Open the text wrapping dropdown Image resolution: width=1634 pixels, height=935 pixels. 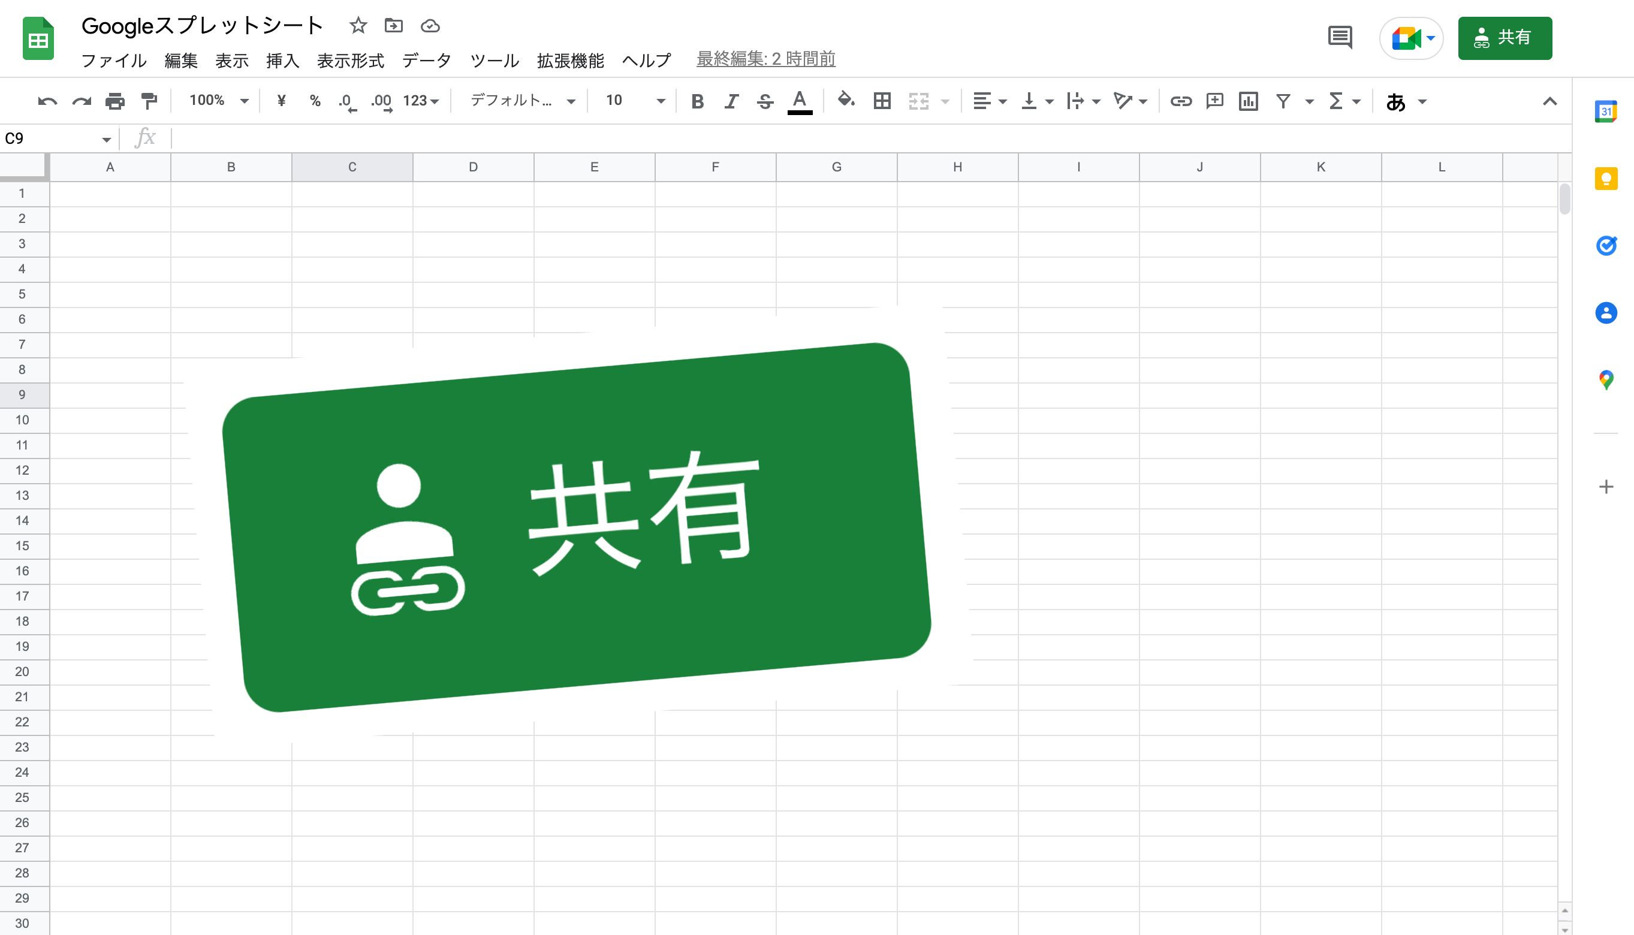point(1083,101)
